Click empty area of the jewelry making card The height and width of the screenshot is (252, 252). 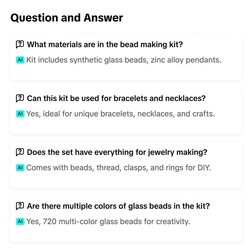coord(126,180)
